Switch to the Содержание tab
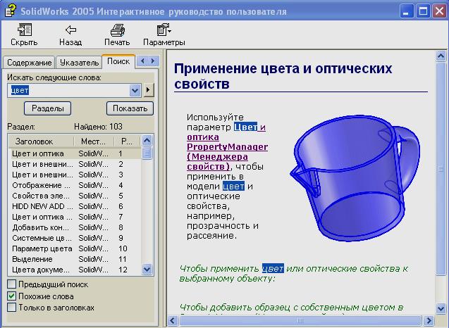 click(x=29, y=63)
